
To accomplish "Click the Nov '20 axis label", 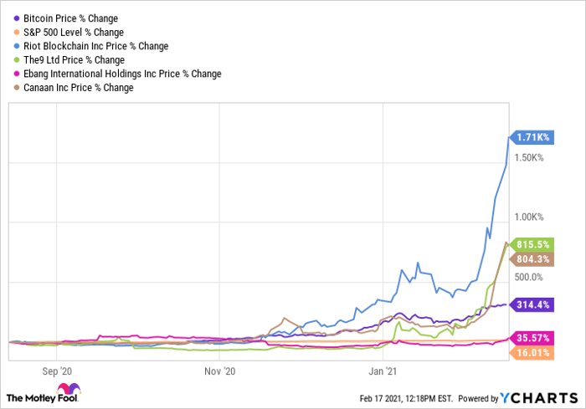I will coord(221,368).
